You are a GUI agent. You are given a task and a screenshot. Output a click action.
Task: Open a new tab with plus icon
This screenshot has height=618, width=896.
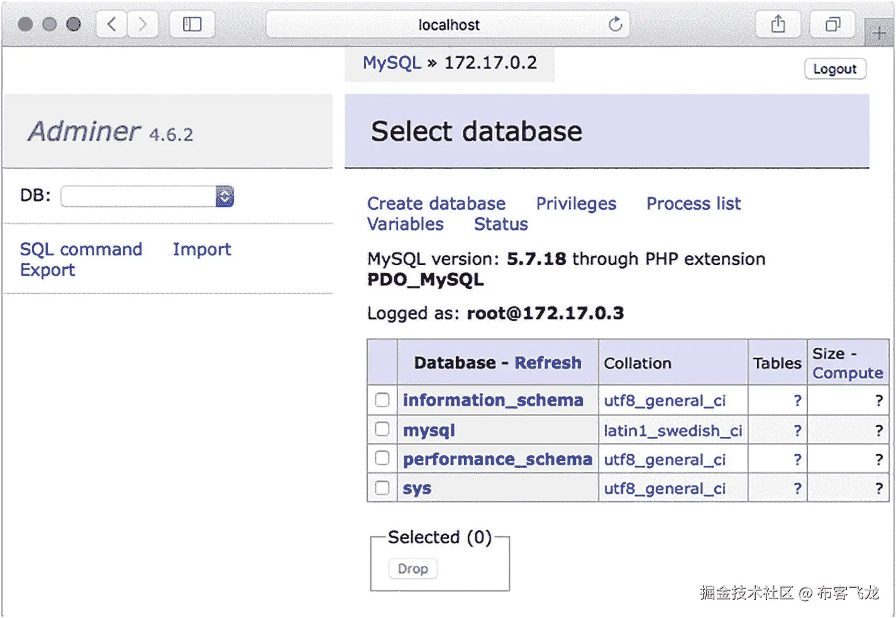point(879,33)
